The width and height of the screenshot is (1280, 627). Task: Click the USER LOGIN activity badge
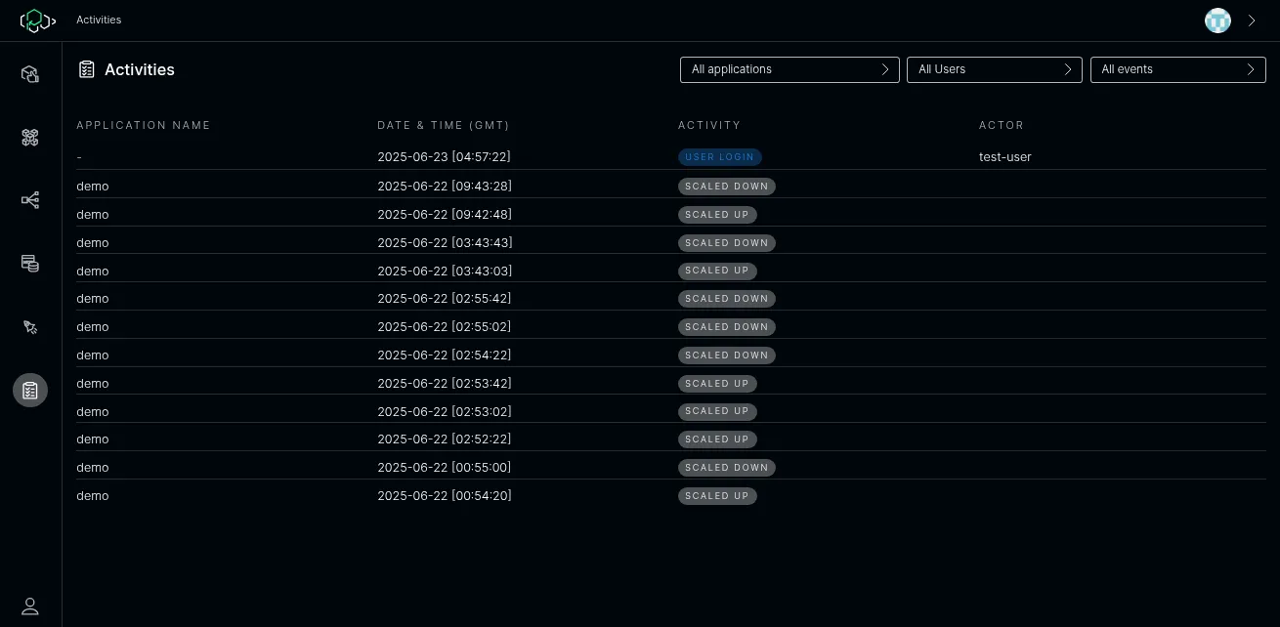[x=719, y=157]
